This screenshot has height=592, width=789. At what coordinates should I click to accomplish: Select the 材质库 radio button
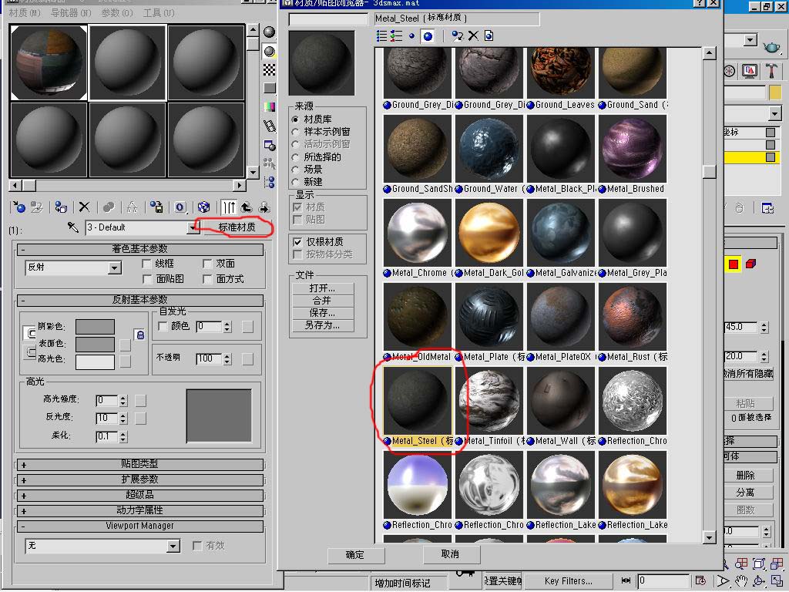coord(295,119)
